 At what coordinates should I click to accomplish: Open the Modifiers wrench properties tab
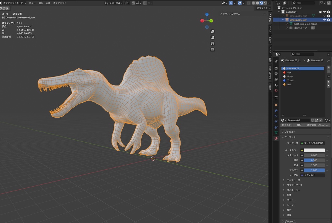pyautogui.click(x=276, y=111)
